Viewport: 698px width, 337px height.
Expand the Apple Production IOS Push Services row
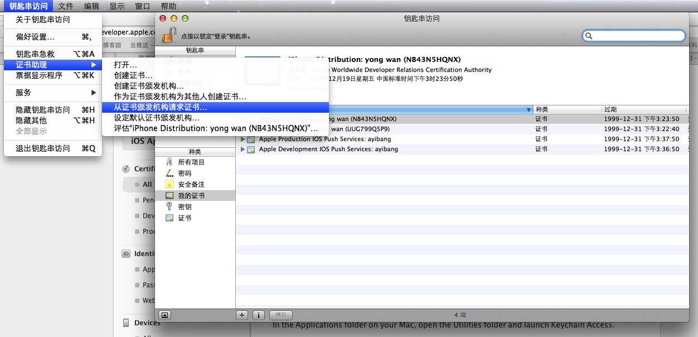pos(243,139)
